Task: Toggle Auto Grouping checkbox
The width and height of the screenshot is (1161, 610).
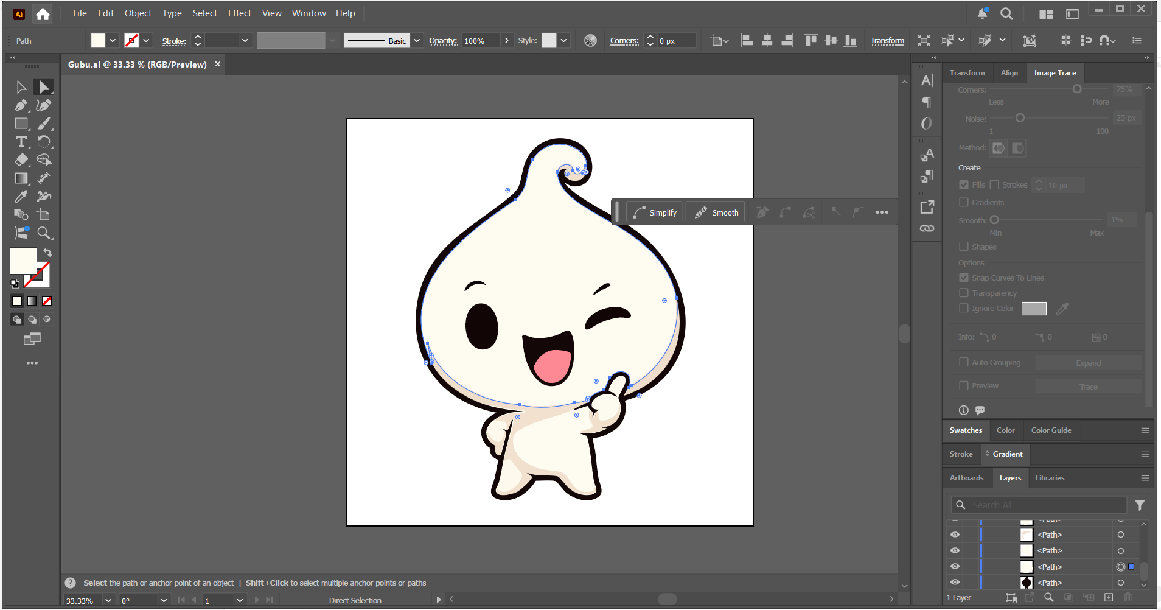Action: [x=964, y=362]
